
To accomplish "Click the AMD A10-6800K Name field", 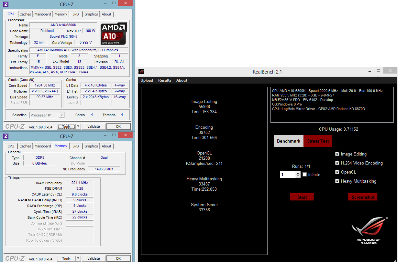I will pos(63,25).
